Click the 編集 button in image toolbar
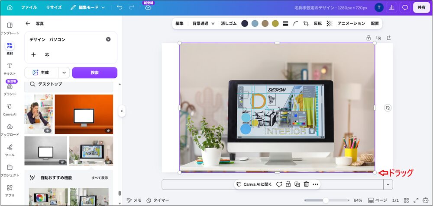Image resolution: width=433 pixels, height=206 pixels. (180, 24)
